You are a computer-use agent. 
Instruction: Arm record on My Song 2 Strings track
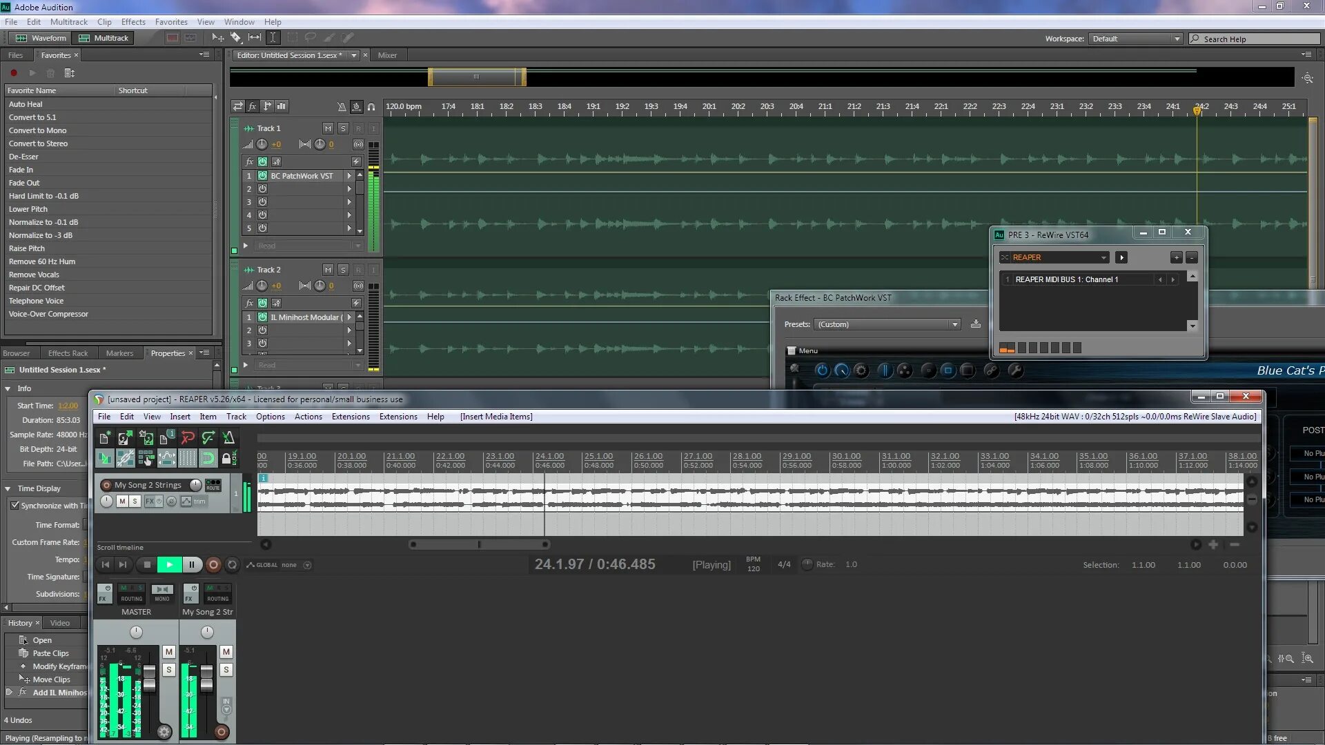click(106, 485)
